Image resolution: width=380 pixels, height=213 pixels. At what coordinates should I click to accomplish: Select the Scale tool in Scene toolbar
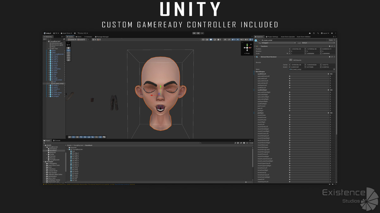point(69,55)
